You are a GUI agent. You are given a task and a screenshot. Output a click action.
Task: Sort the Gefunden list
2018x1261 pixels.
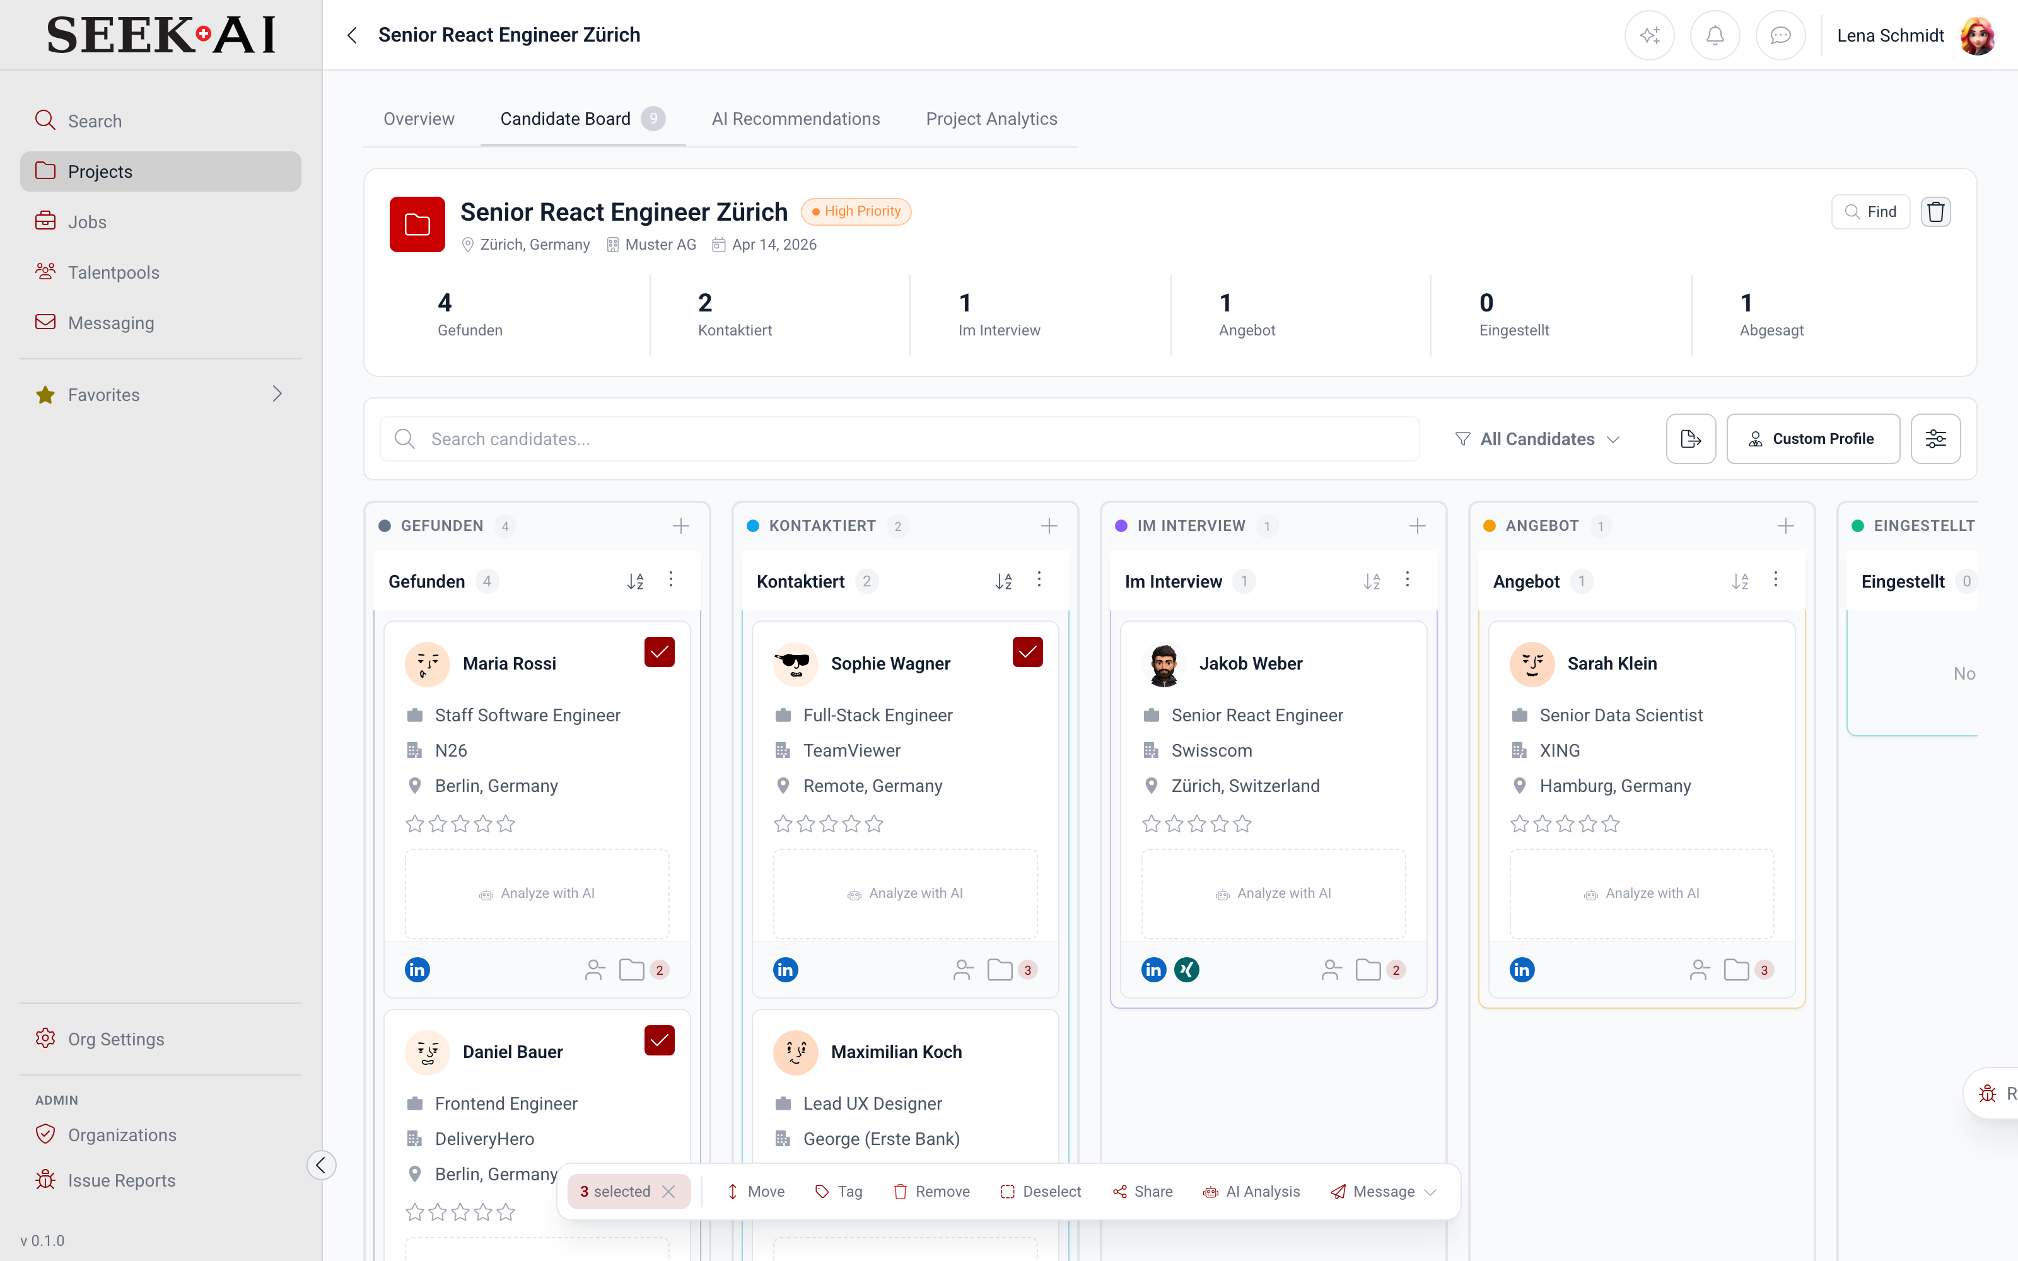pos(636,581)
